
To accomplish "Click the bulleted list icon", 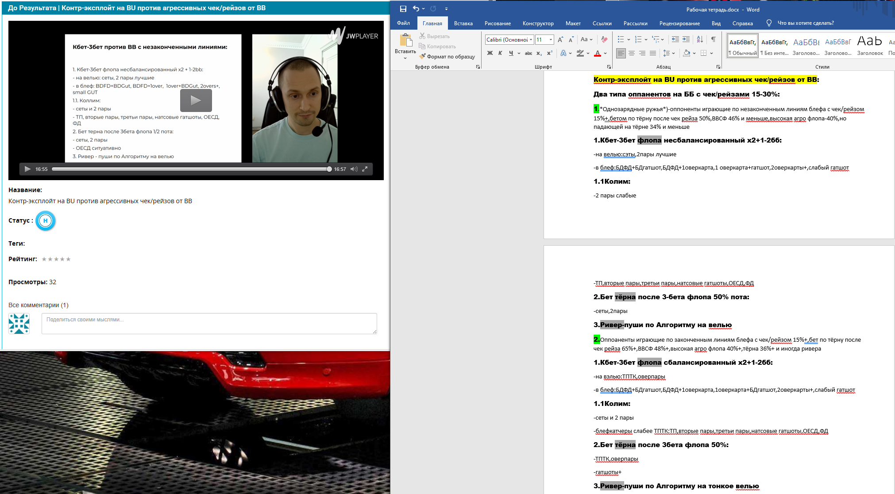I will tap(621, 39).
